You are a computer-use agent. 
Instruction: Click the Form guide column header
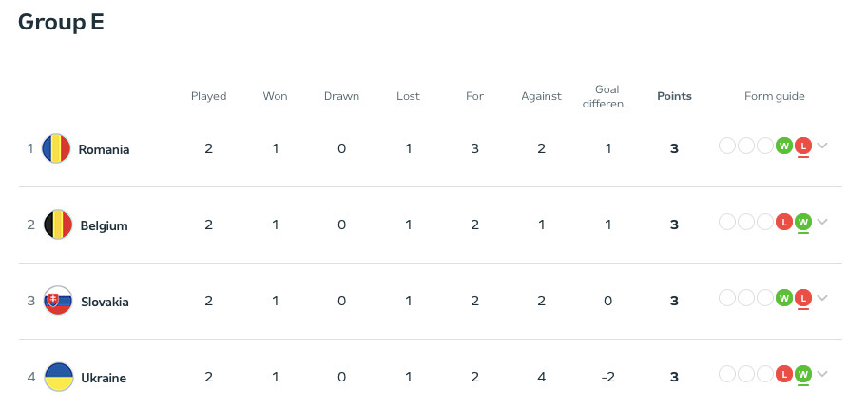[x=775, y=96]
